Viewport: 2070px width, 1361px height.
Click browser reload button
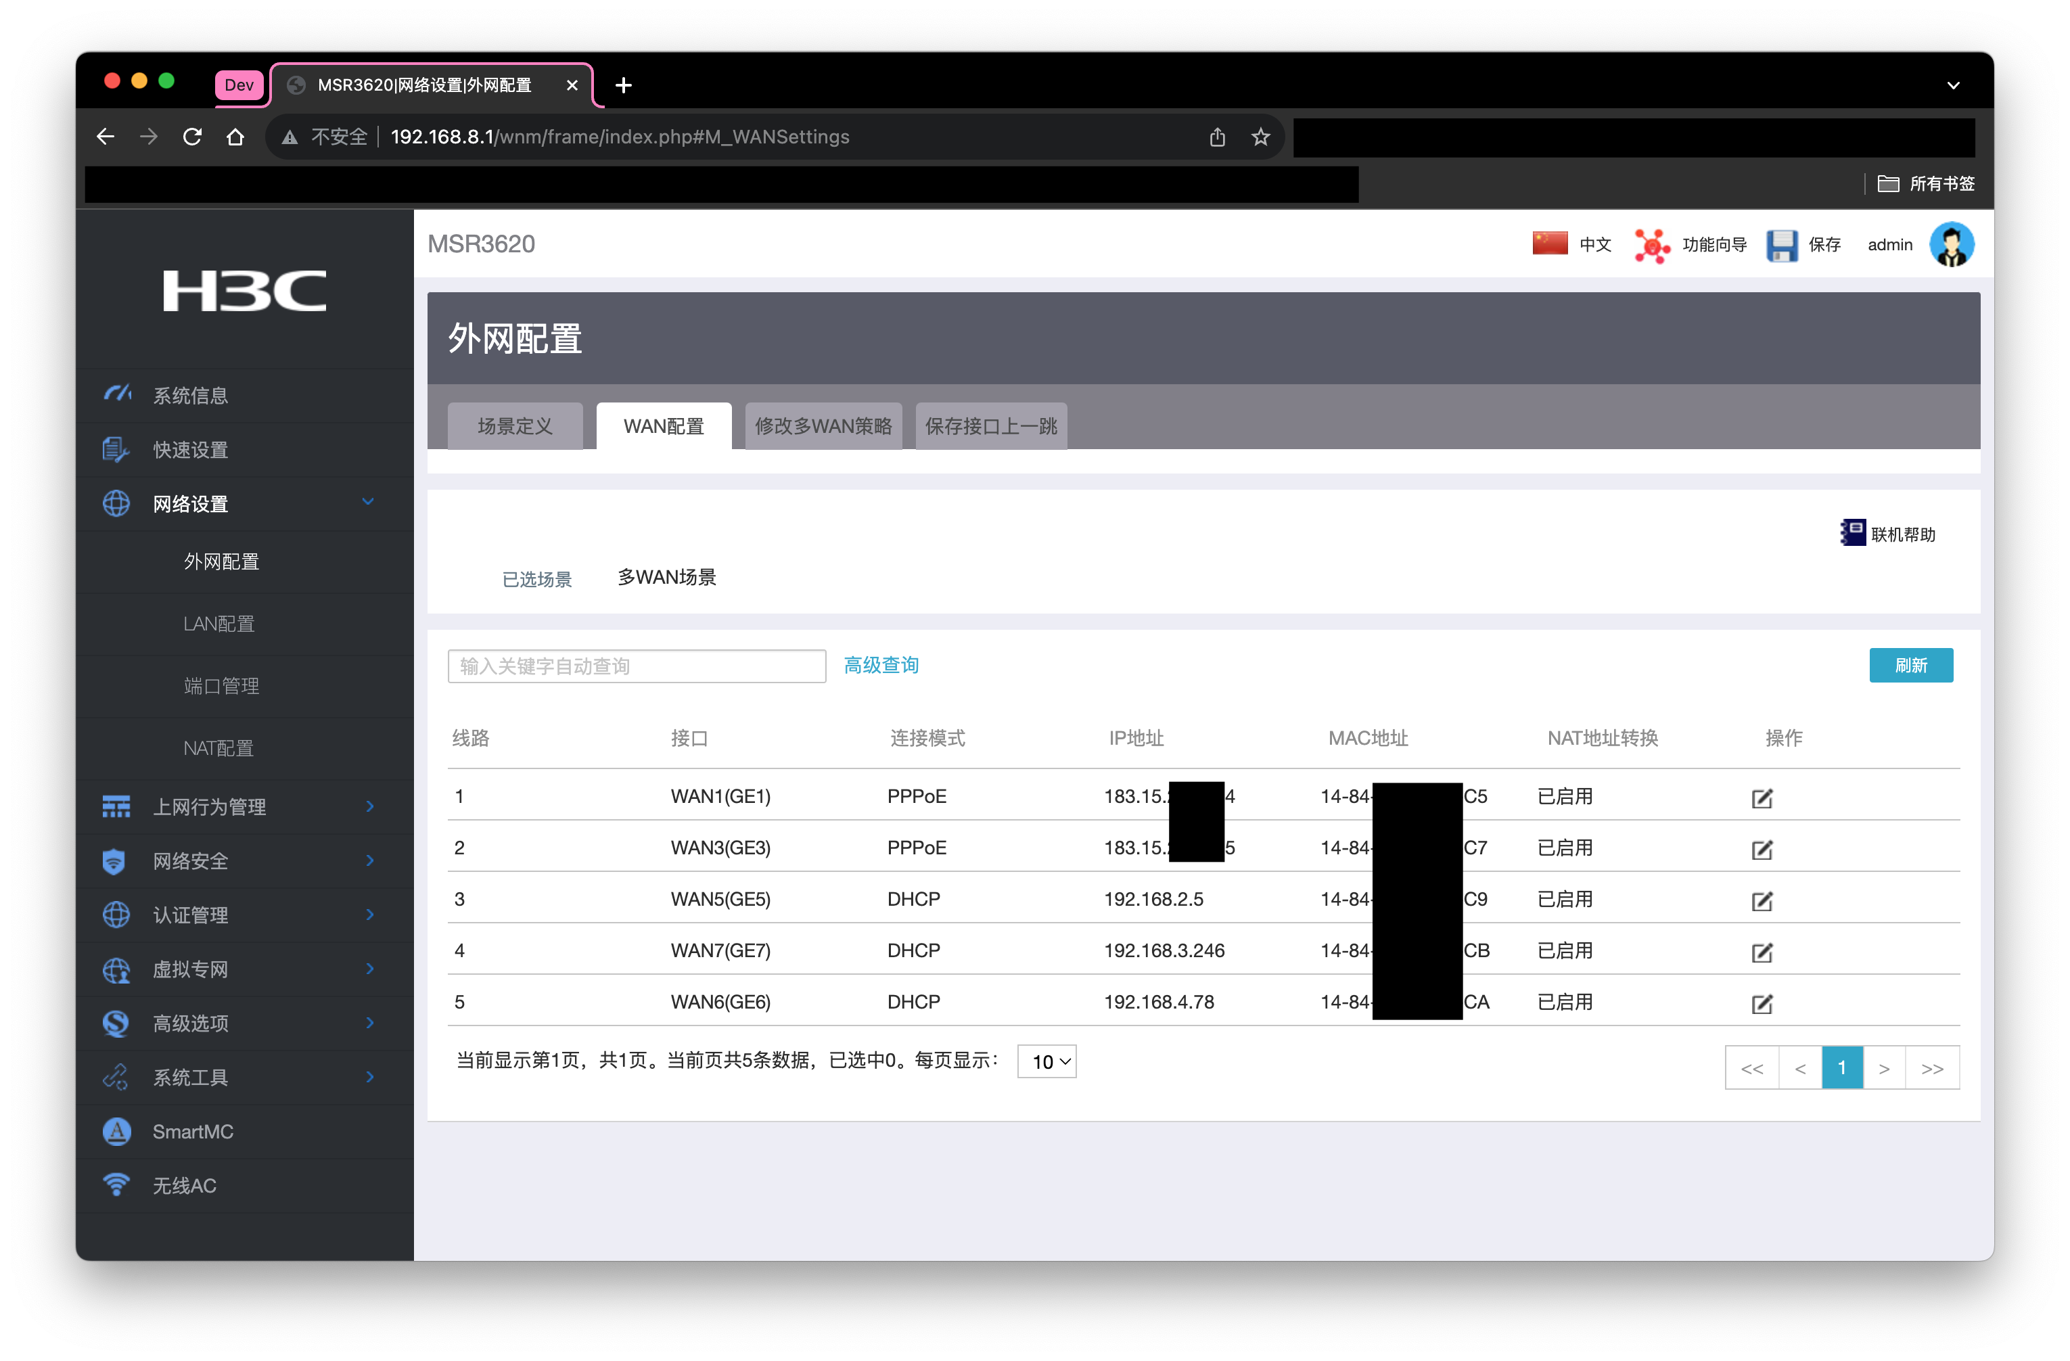pyautogui.click(x=192, y=137)
